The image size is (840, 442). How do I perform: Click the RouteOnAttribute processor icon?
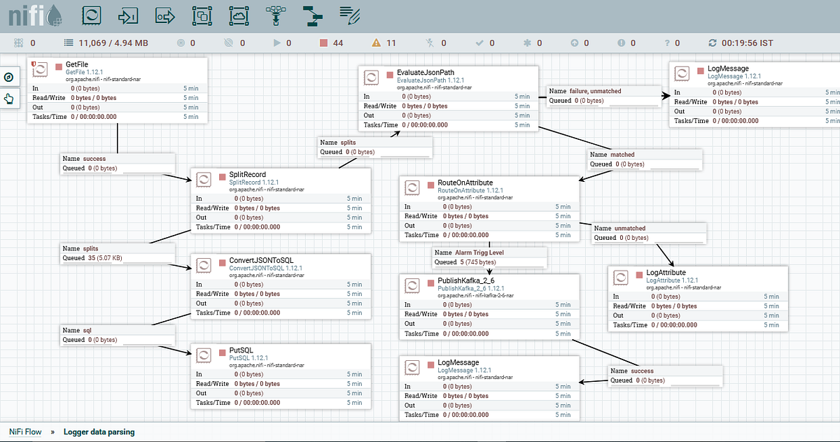tap(413, 187)
